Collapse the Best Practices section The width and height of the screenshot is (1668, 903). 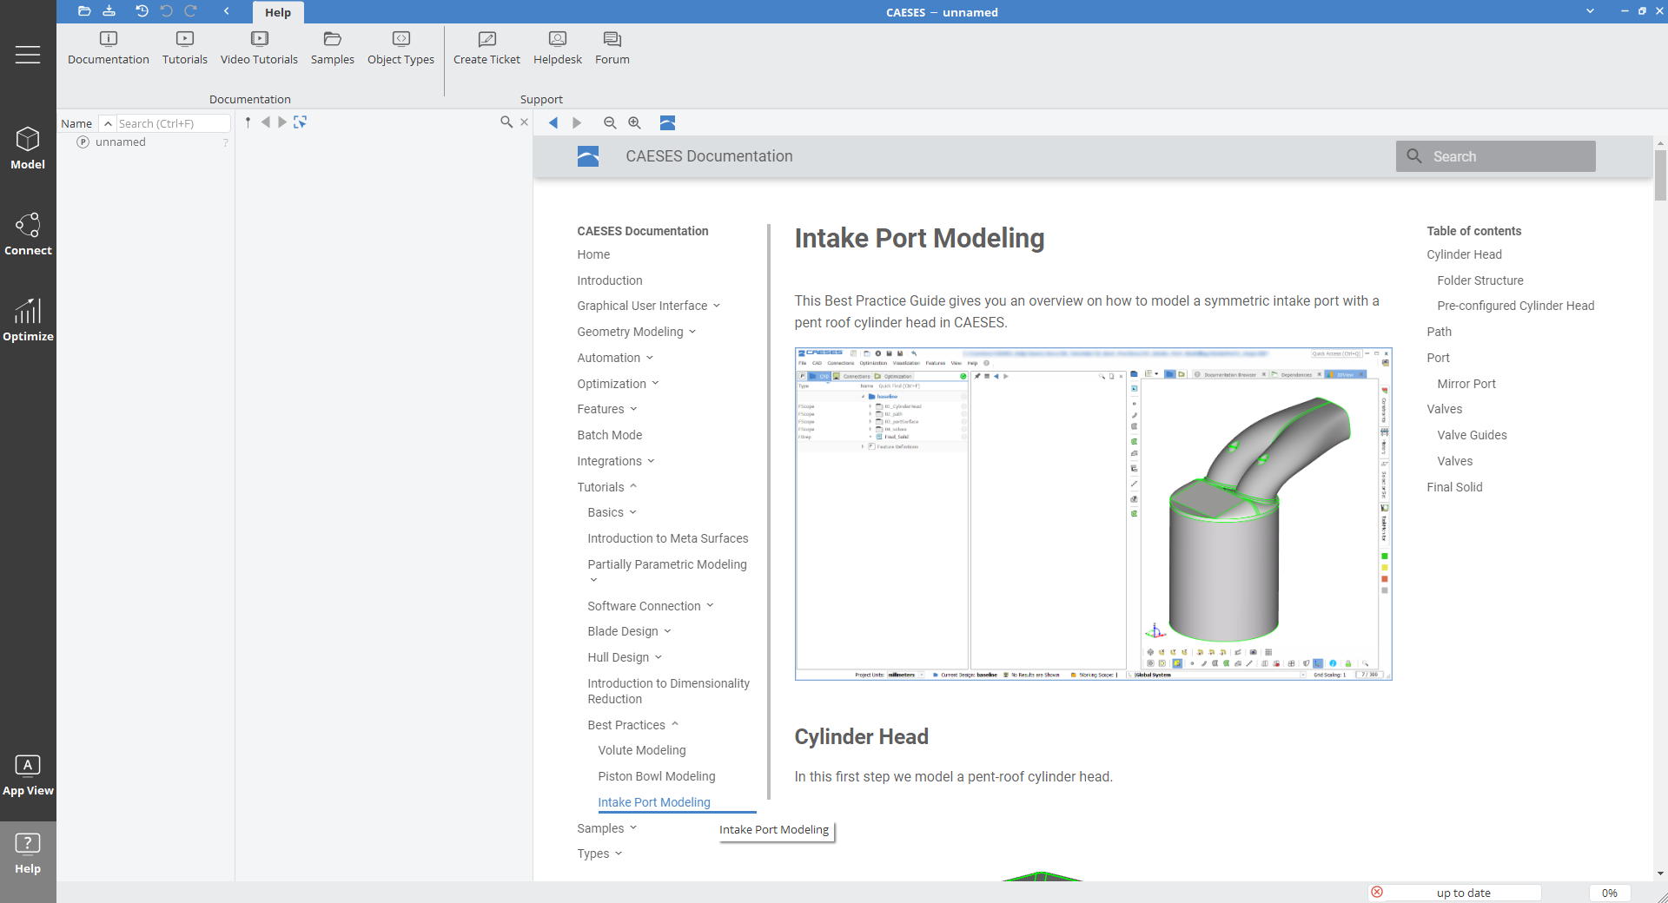(675, 724)
